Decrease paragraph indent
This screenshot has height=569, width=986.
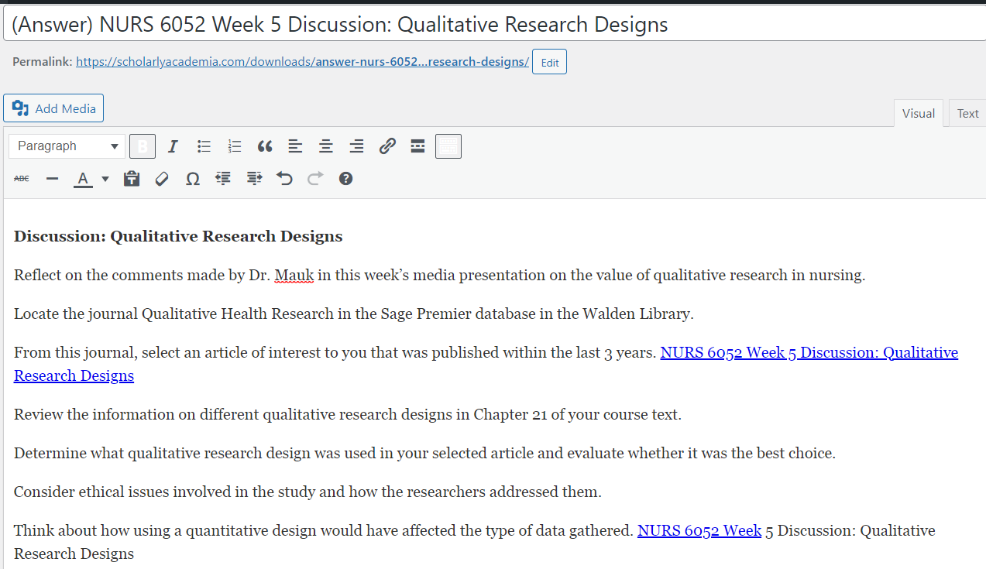click(x=223, y=179)
